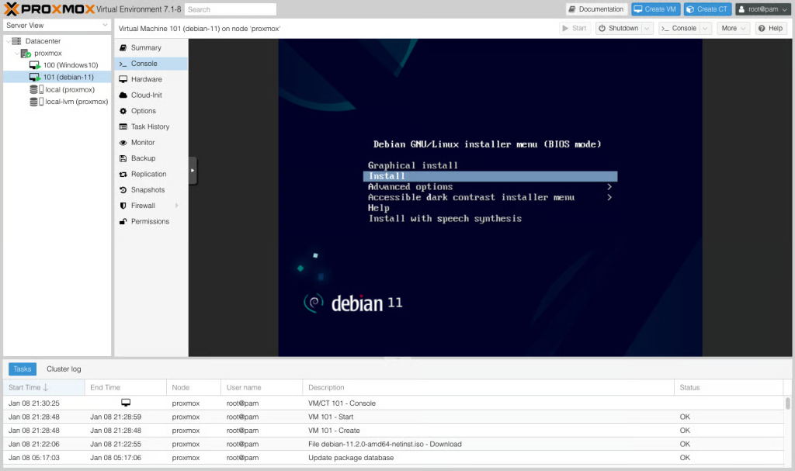
Task: Switch to the Cluster log tab
Action: point(64,369)
